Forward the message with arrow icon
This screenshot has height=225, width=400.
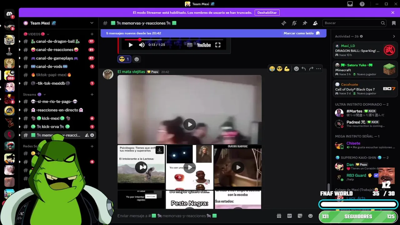(311, 69)
